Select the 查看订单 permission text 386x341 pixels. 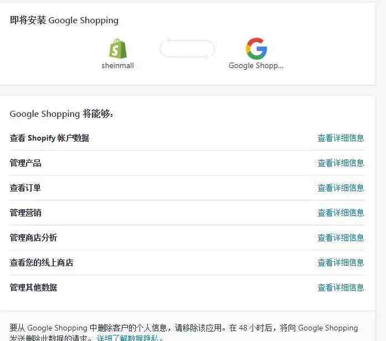(x=25, y=188)
